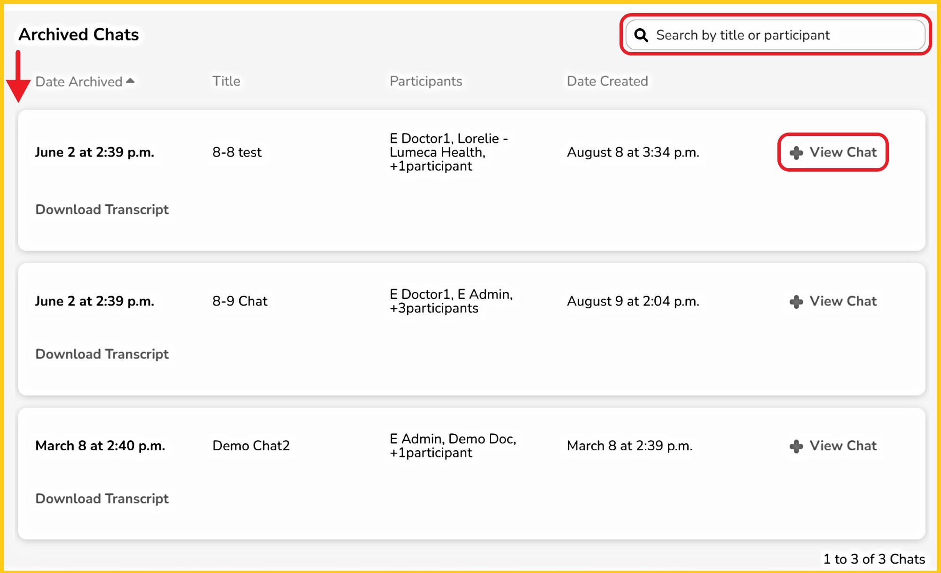This screenshot has width=941, height=573.
Task: Select the Demo Chat2 title
Action: 251,446
